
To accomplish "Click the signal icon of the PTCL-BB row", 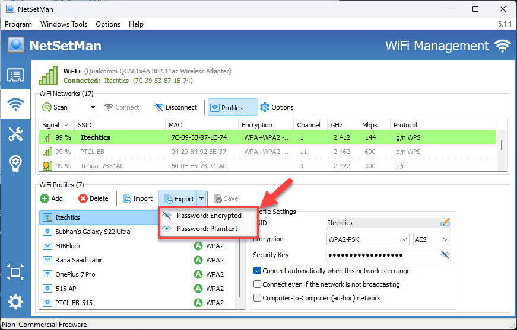I will [x=47, y=152].
